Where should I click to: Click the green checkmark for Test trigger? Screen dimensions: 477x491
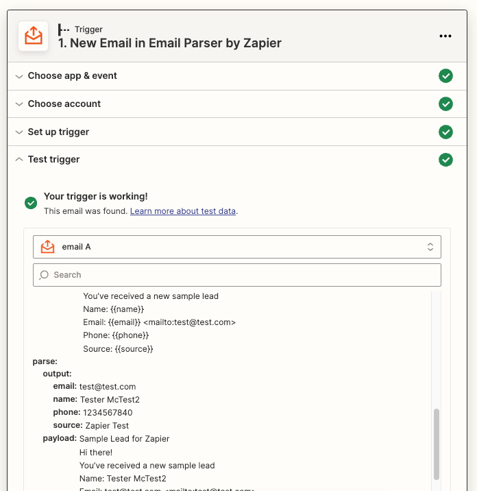[x=445, y=160]
